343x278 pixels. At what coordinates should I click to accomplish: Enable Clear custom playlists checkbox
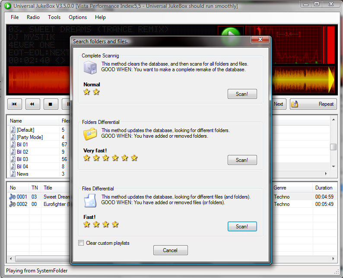point(81,243)
